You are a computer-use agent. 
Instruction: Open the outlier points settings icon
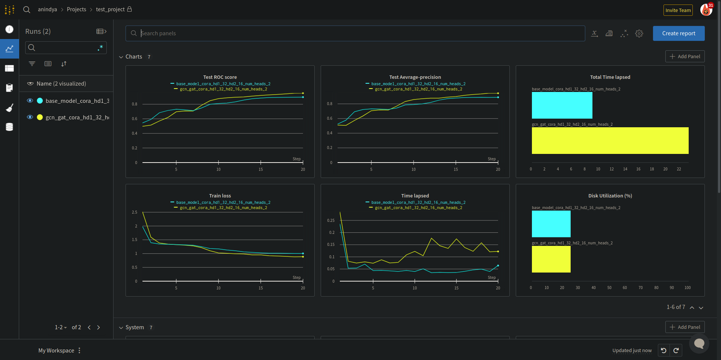point(624,33)
